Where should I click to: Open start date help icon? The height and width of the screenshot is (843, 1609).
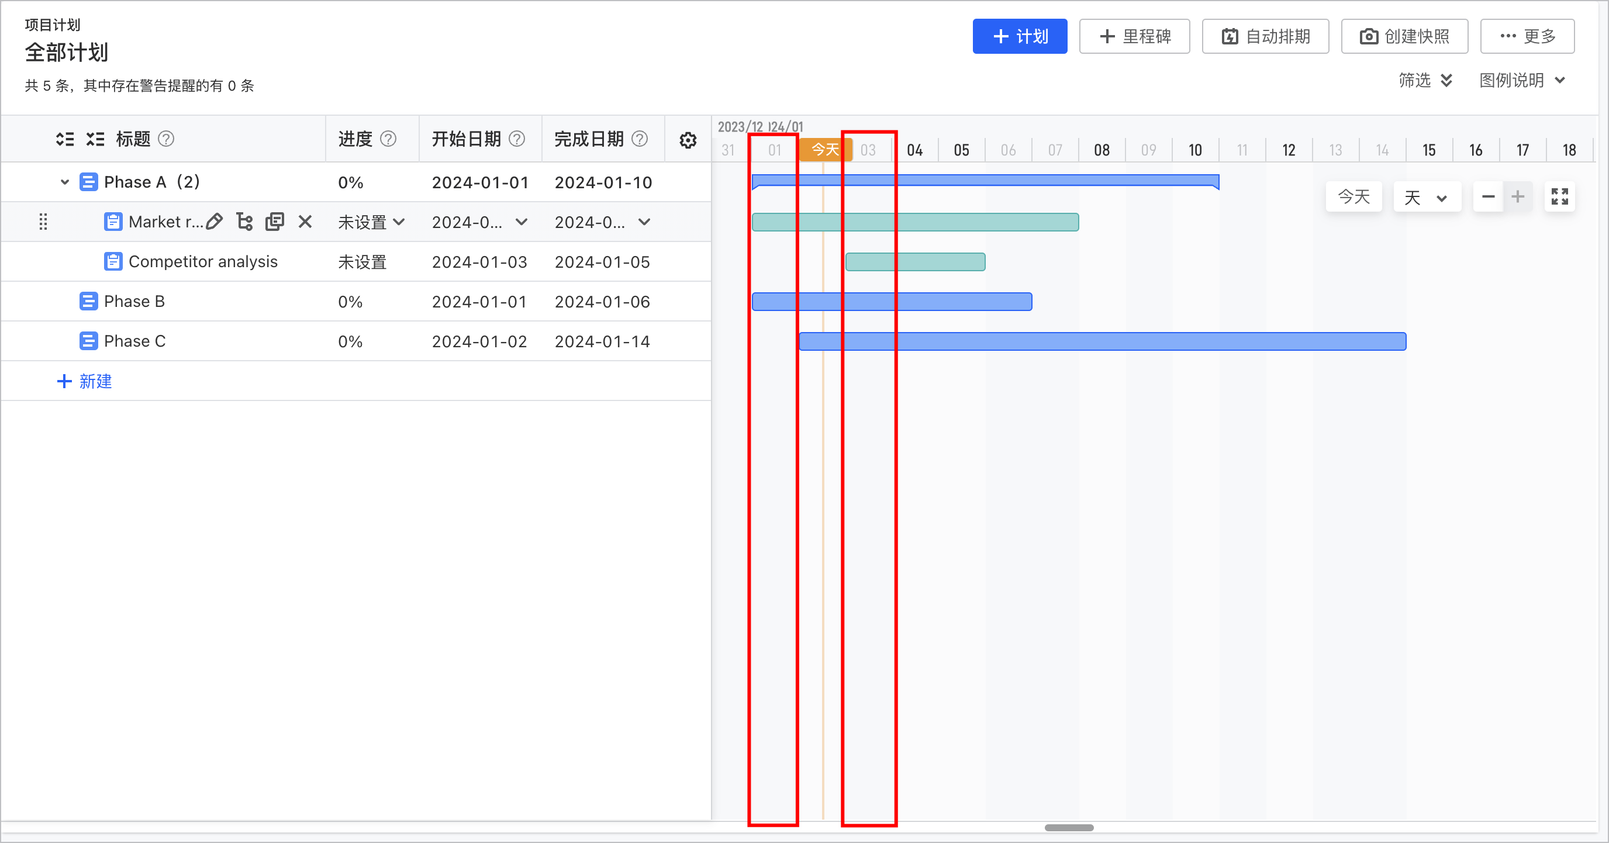coord(517,139)
